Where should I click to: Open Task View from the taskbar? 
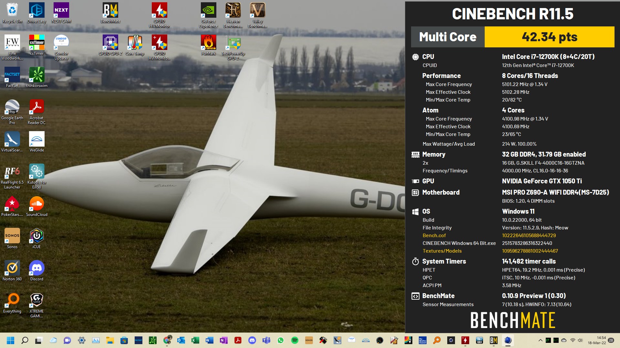click(x=39, y=340)
